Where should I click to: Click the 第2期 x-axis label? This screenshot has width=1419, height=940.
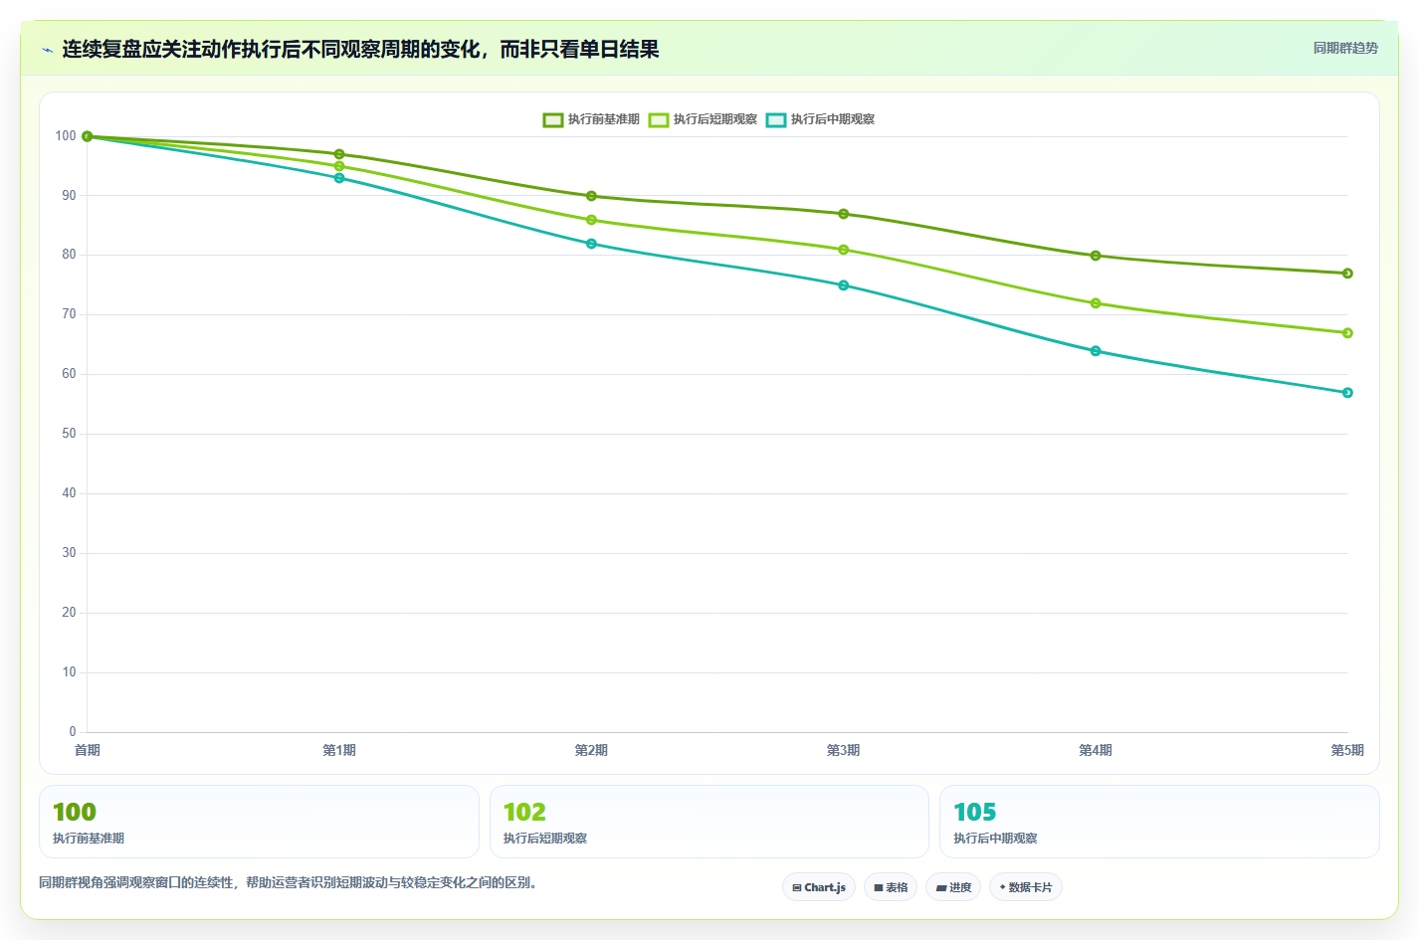point(591,750)
